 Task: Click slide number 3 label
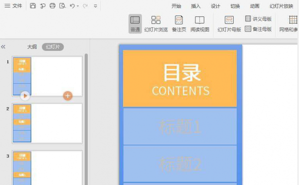click(x=7, y=156)
